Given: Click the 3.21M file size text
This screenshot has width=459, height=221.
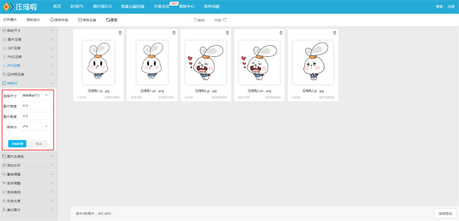Looking at the screenshot, I should pyautogui.click(x=295, y=97).
